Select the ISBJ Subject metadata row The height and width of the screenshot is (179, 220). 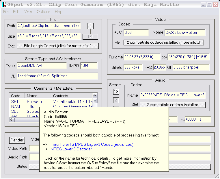tap(24, 111)
